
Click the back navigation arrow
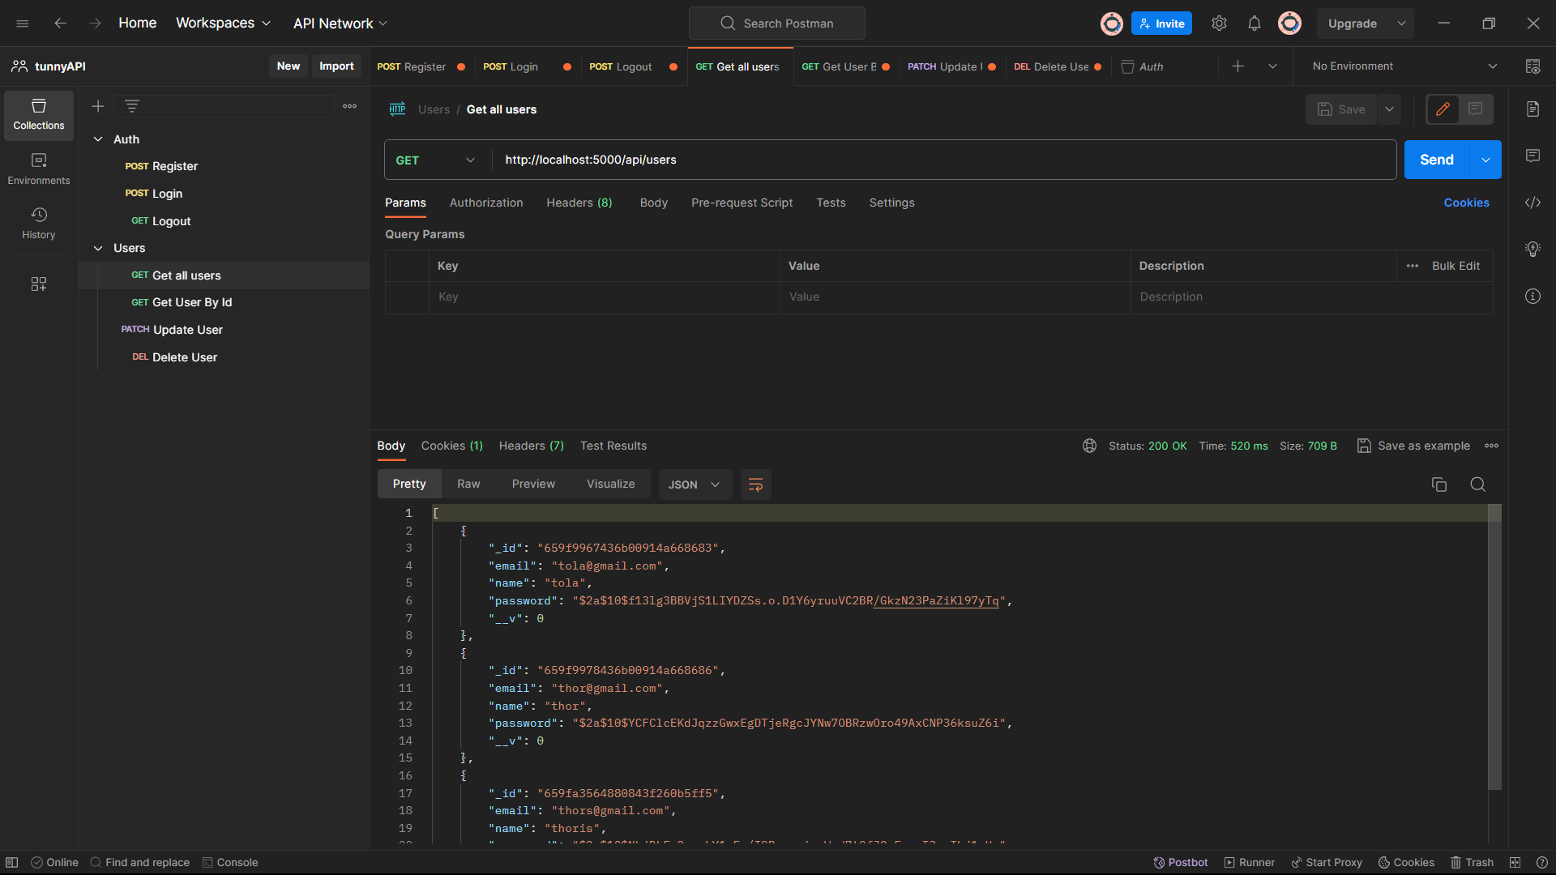point(60,23)
